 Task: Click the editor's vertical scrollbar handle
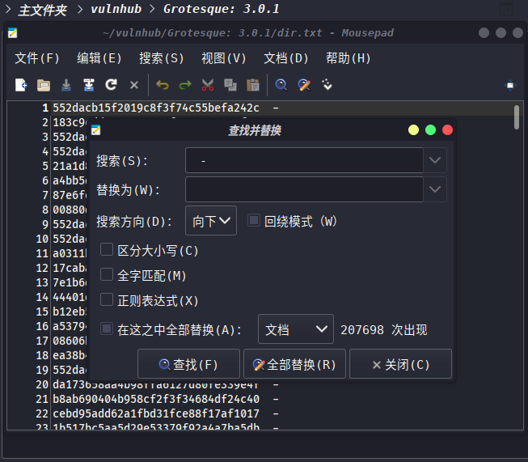pyautogui.click(x=517, y=117)
